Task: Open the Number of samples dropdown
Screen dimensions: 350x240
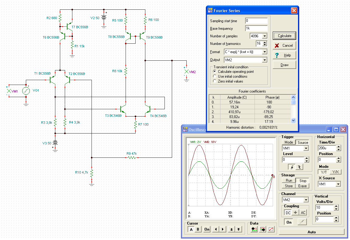Action: pyautogui.click(x=265, y=36)
